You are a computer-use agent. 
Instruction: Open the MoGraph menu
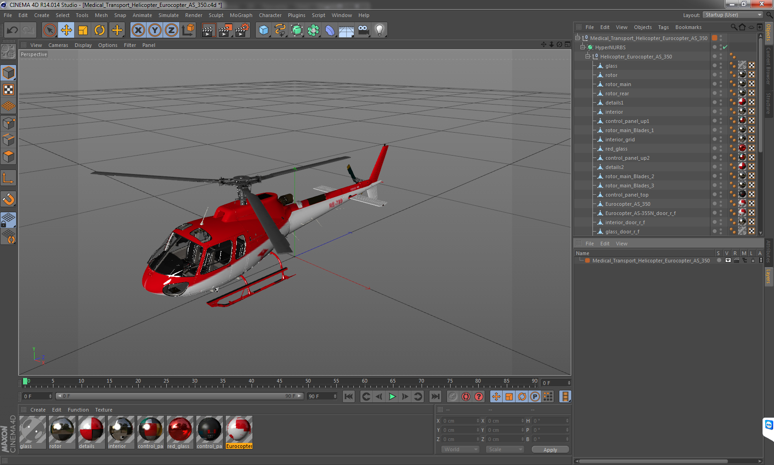point(241,15)
